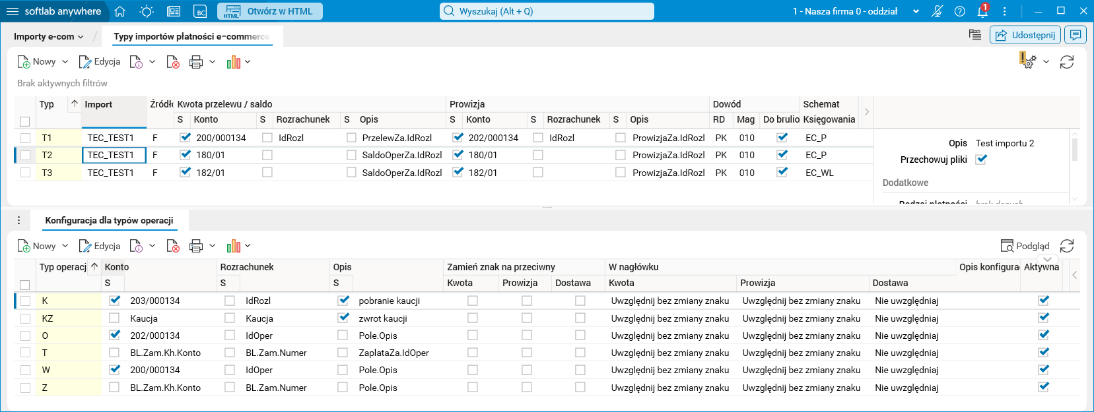This screenshot has width=1094, height=412.
Task: Click BL.Zam.Kh.Konto cell in row T
Action: click(170, 353)
